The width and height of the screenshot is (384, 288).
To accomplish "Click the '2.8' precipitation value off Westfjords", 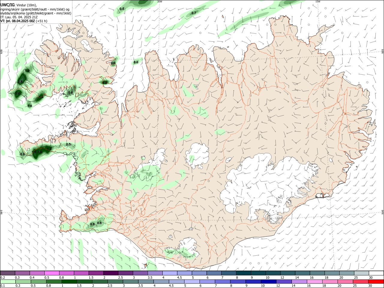I will [x=20, y=82].
